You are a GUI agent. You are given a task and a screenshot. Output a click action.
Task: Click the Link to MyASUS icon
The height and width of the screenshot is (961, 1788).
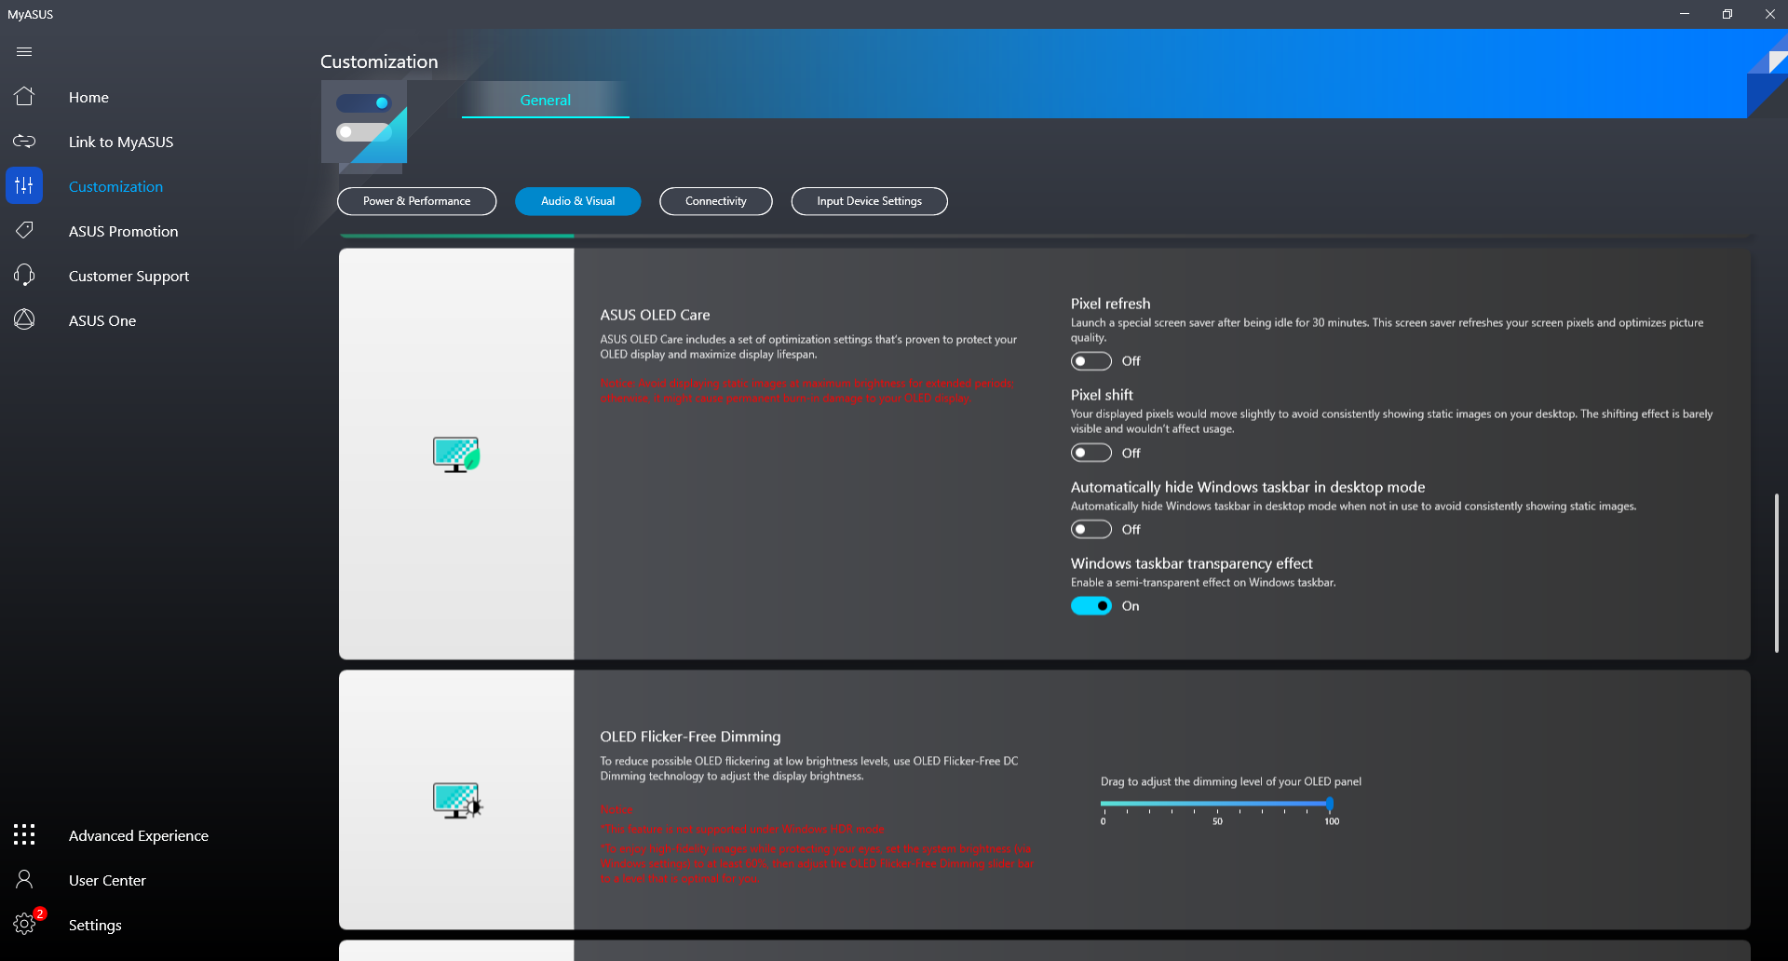click(24, 142)
